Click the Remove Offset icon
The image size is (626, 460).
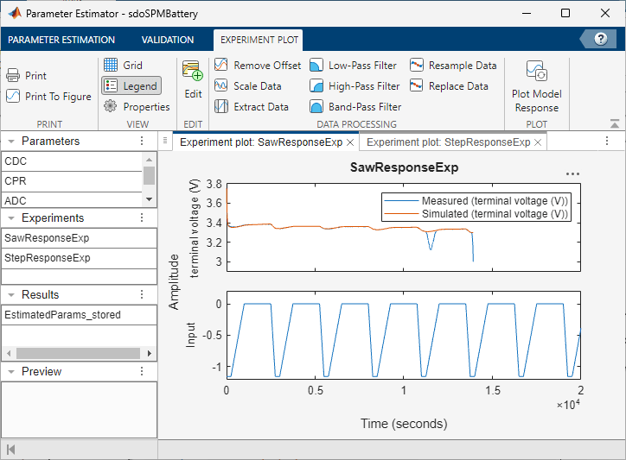point(221,66)
